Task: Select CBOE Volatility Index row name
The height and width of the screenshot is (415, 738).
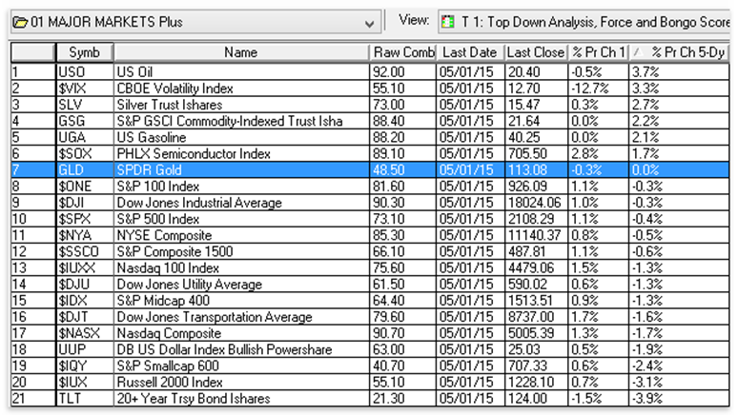Action: click(x=241, y=89)
